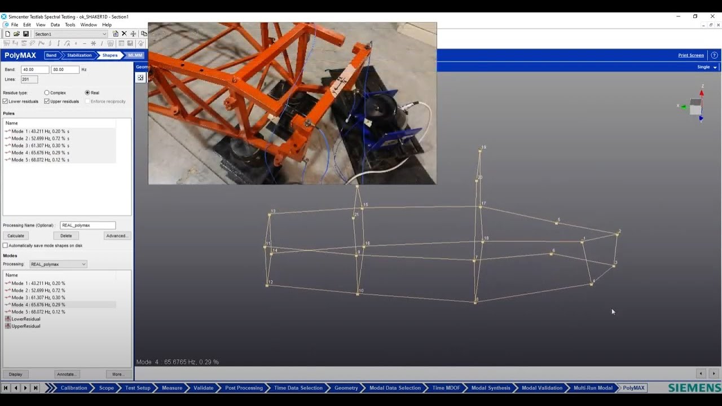Click the orientation cube in 3D view
Screen dimensions: 722x406
point(695,105)
